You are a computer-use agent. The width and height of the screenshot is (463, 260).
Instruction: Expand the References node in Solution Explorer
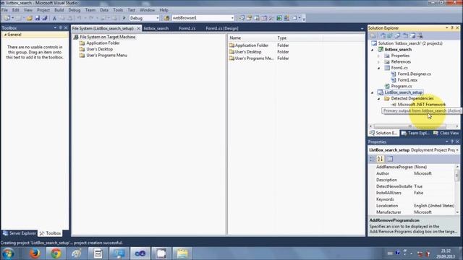click(379, 62)
